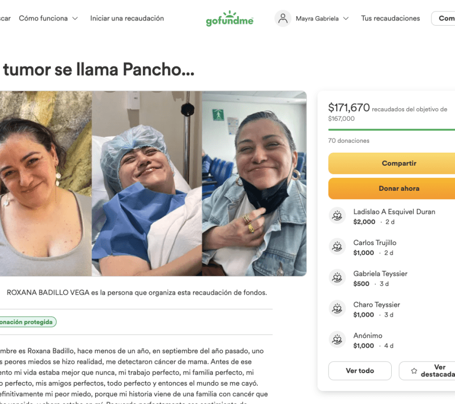455x404 pixels.
Task: Click the donación protegida badge
Action: tap(28, 322)
